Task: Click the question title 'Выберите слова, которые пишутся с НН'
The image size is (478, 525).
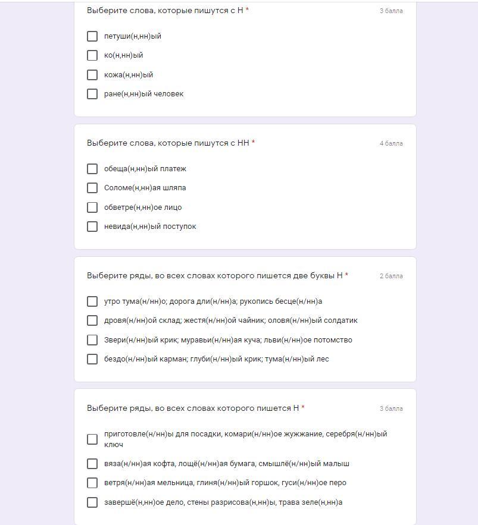Action: pyautogui.click(x=168, y=143)
